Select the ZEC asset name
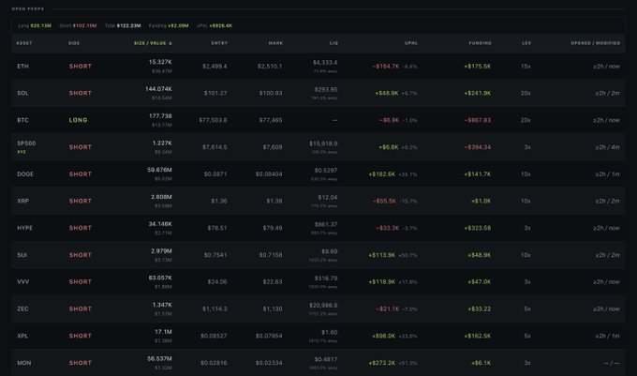Image resolution: width=637 pixels, height=376 pixels. pos(22,308)
